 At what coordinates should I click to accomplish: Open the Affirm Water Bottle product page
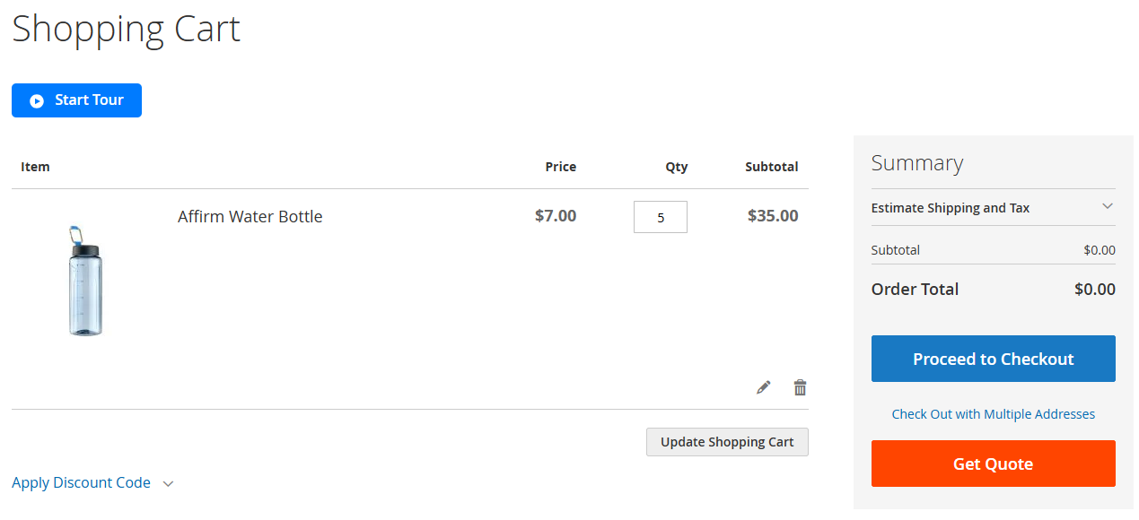[x=250, y=216]
